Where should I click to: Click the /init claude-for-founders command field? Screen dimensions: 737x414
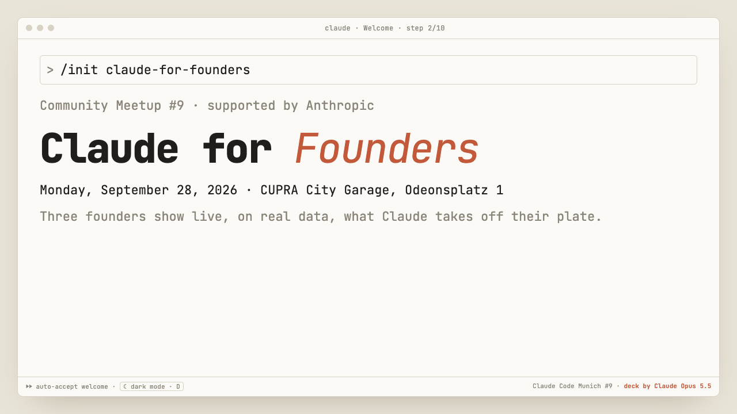click(x=368, y=70)
